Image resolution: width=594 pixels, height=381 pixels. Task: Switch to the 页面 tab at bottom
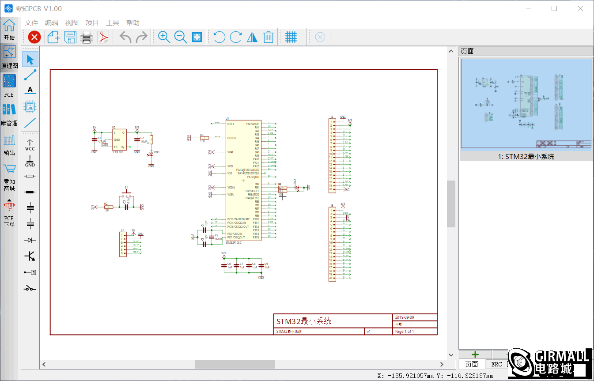click(472, 364)
